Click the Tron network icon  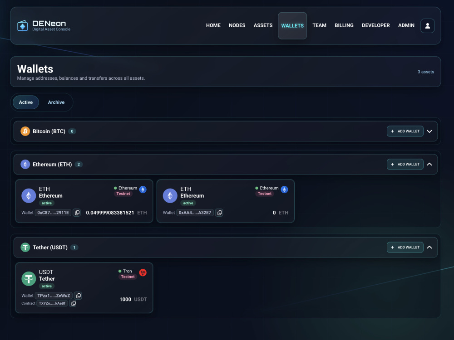(x=143, y=272)
